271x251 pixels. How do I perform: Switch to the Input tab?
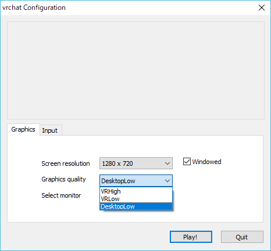click(x=50, y=130)
